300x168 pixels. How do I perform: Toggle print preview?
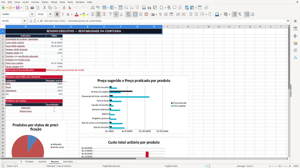(x=38, y=8)
